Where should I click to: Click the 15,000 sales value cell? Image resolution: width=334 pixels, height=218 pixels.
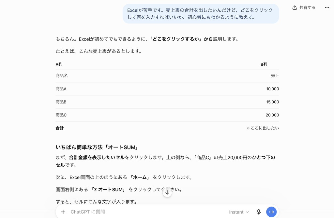(272, 102)
